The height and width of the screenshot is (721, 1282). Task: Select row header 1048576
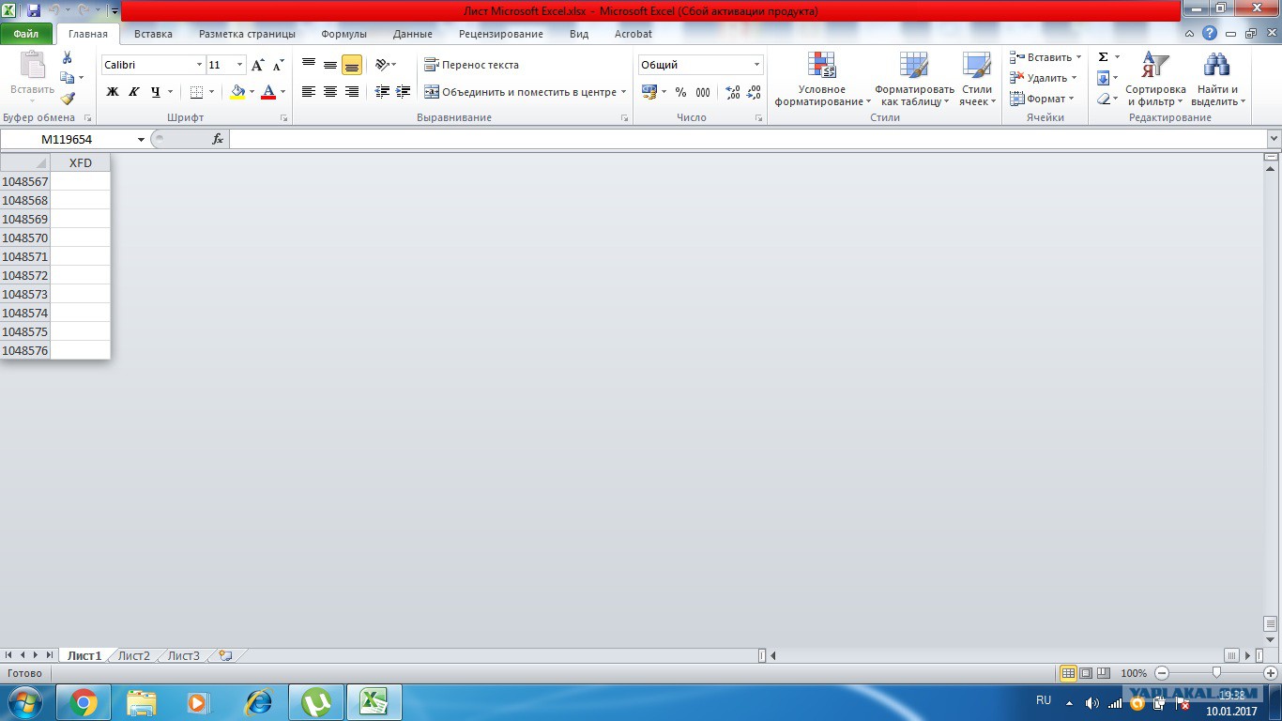pyautogui.click(x=25, y=350)
